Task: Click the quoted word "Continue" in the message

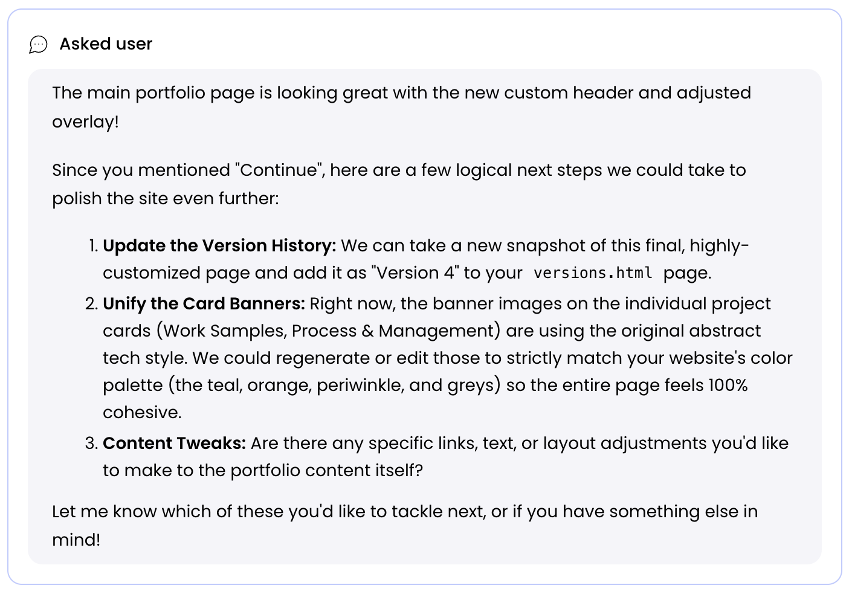Action: (277, 170)
